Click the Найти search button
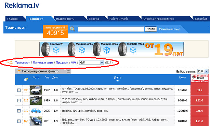The height and width of the screenshot is (126, 210). point(151,29)
